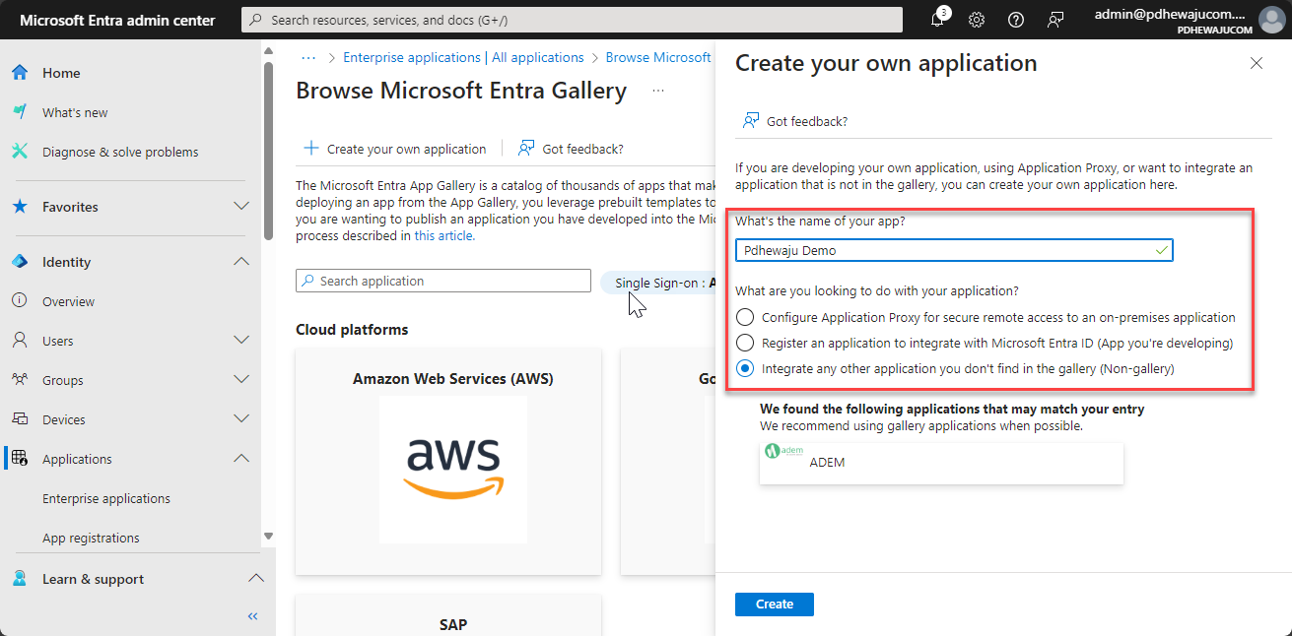Collapse the Learn & support chevron
Image resolution: width=1292 pixels, height=636 pixels.
255,579
